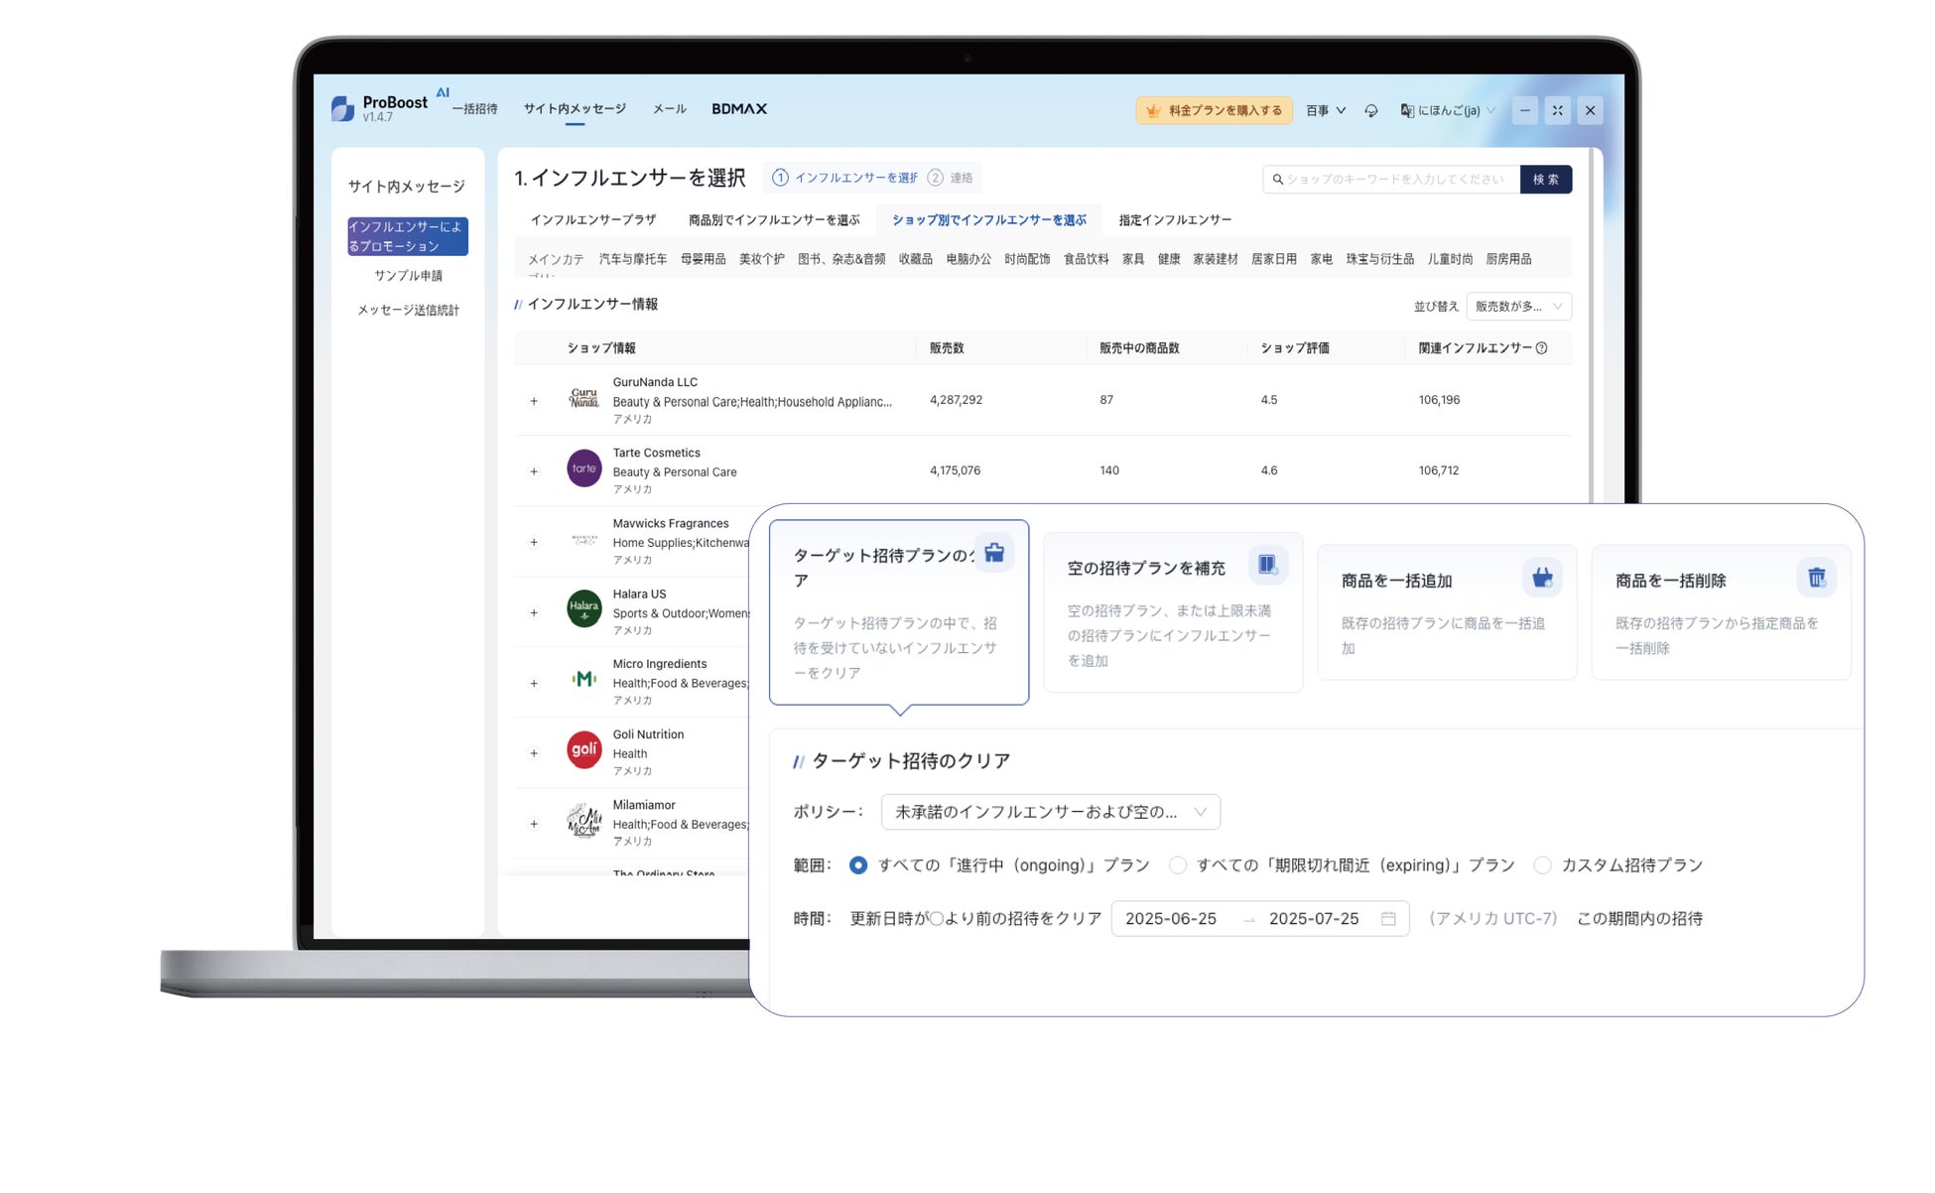Viewport: 1935px width, 1193px height.
Task: Expand the Micro Ingredients row
Action: pos(534,683)
